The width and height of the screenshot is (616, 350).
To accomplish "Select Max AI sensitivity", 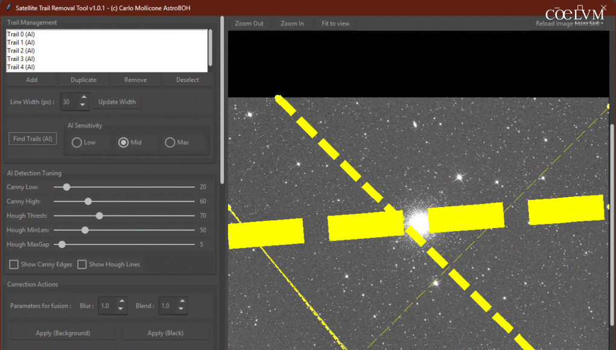I will (x=170, y=142).
